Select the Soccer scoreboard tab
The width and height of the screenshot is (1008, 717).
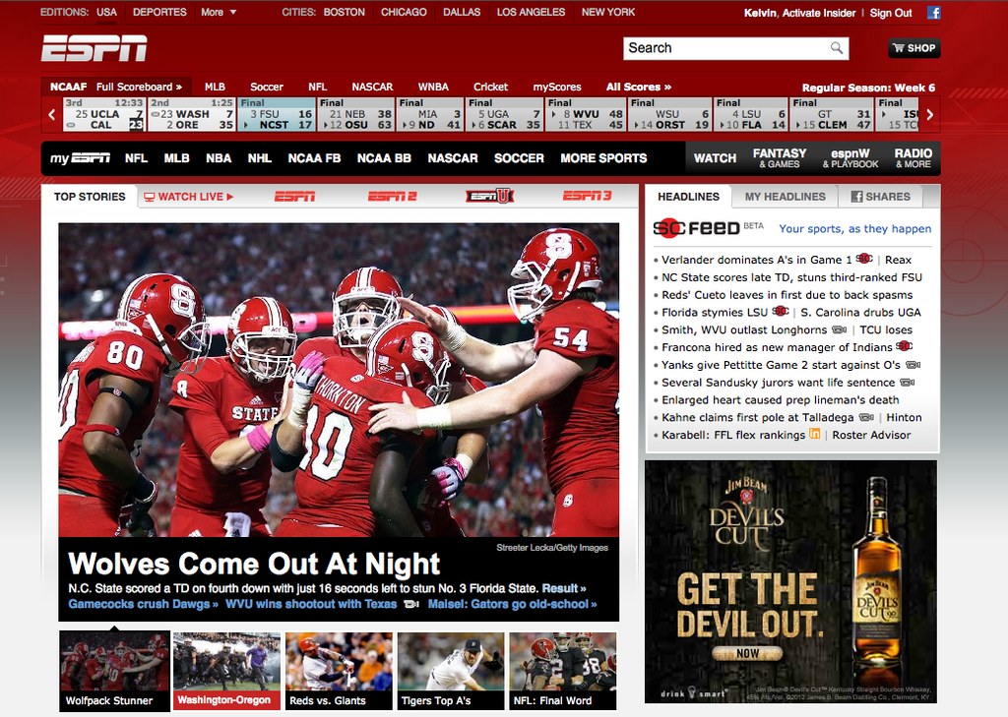[x=266, y=87]
